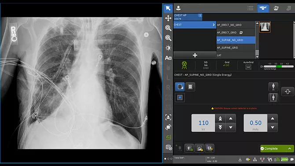Click the down arrow of the protocol list
This screenshot has height=166, width=295.
click(257, 57)
